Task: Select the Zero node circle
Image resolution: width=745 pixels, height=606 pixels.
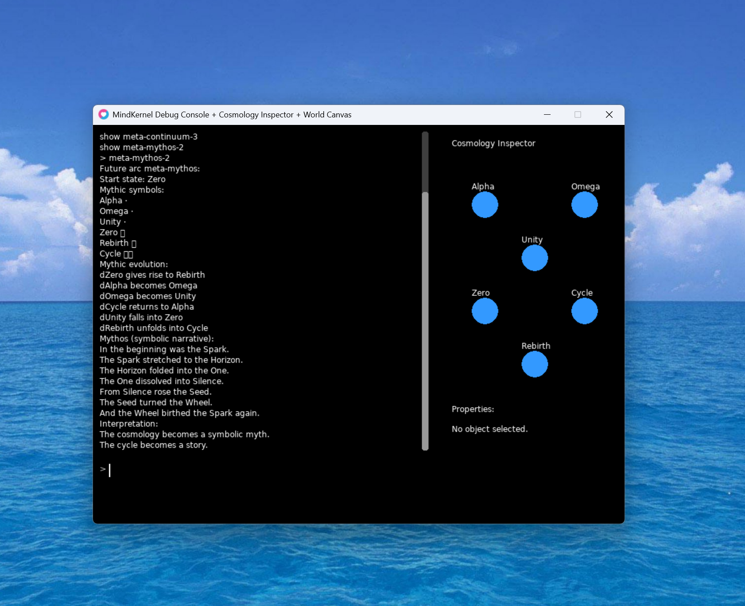Action: (x=485, y=311)
